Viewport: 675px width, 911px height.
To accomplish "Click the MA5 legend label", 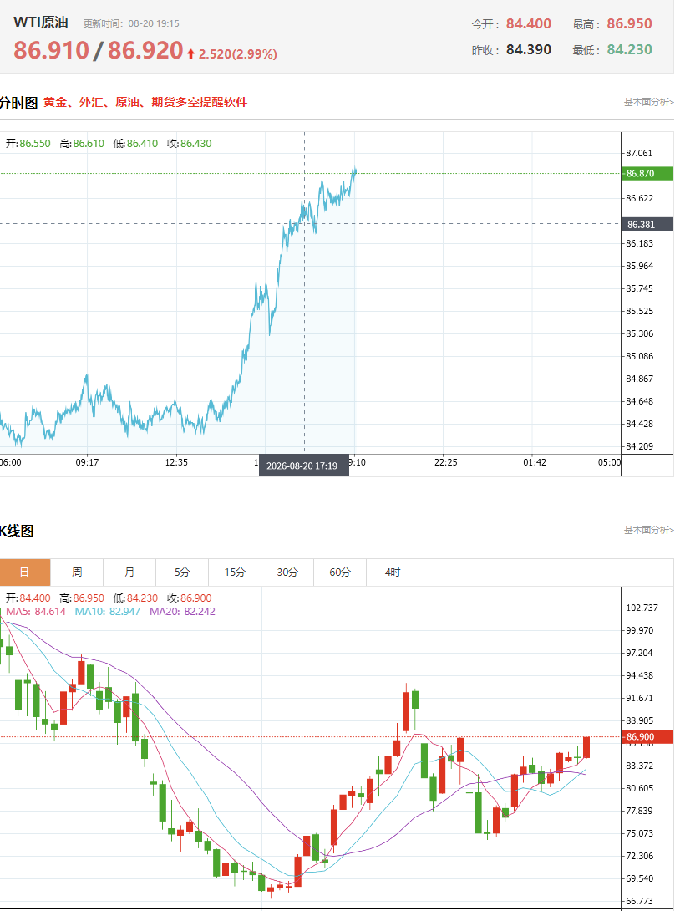I will tap(36, 611).
